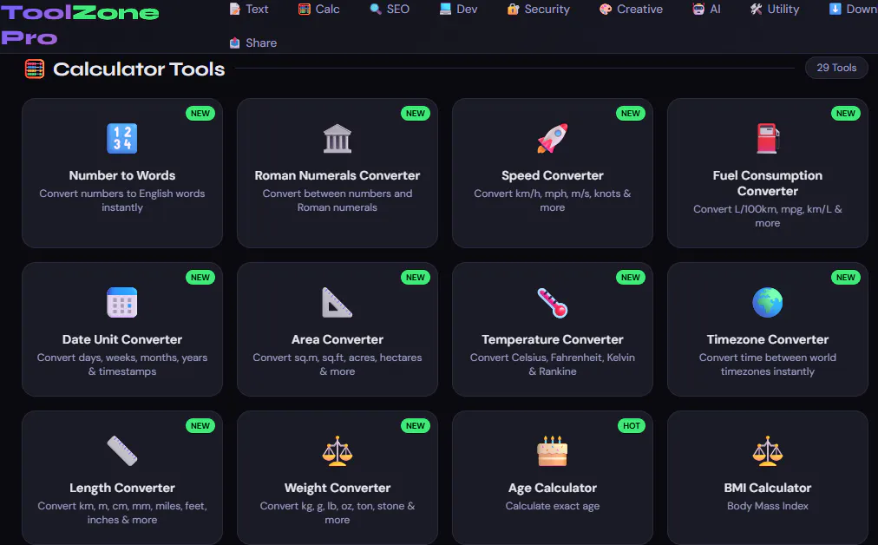Screen dimensions: 878x545
Task: Click the Download arrow icon in navigation
Action: (835, 9)
